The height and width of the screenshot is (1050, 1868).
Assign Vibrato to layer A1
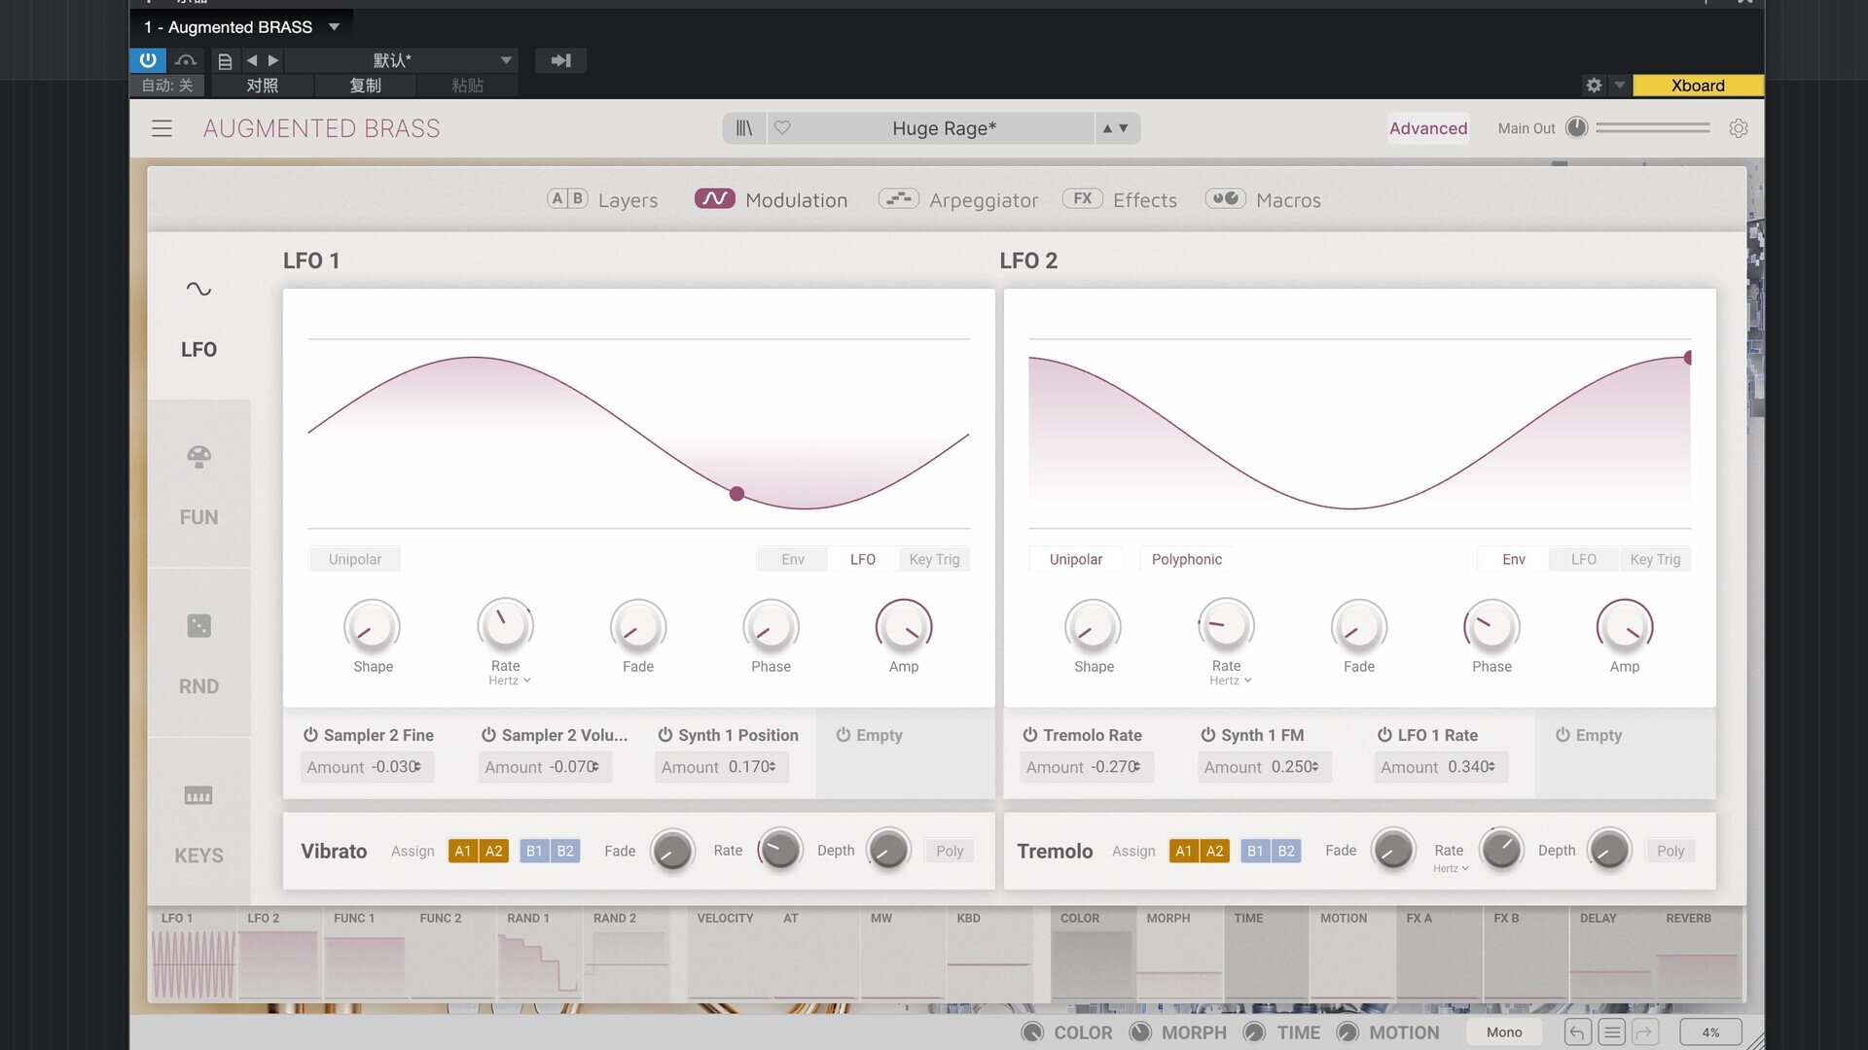[x=463, y=851]
